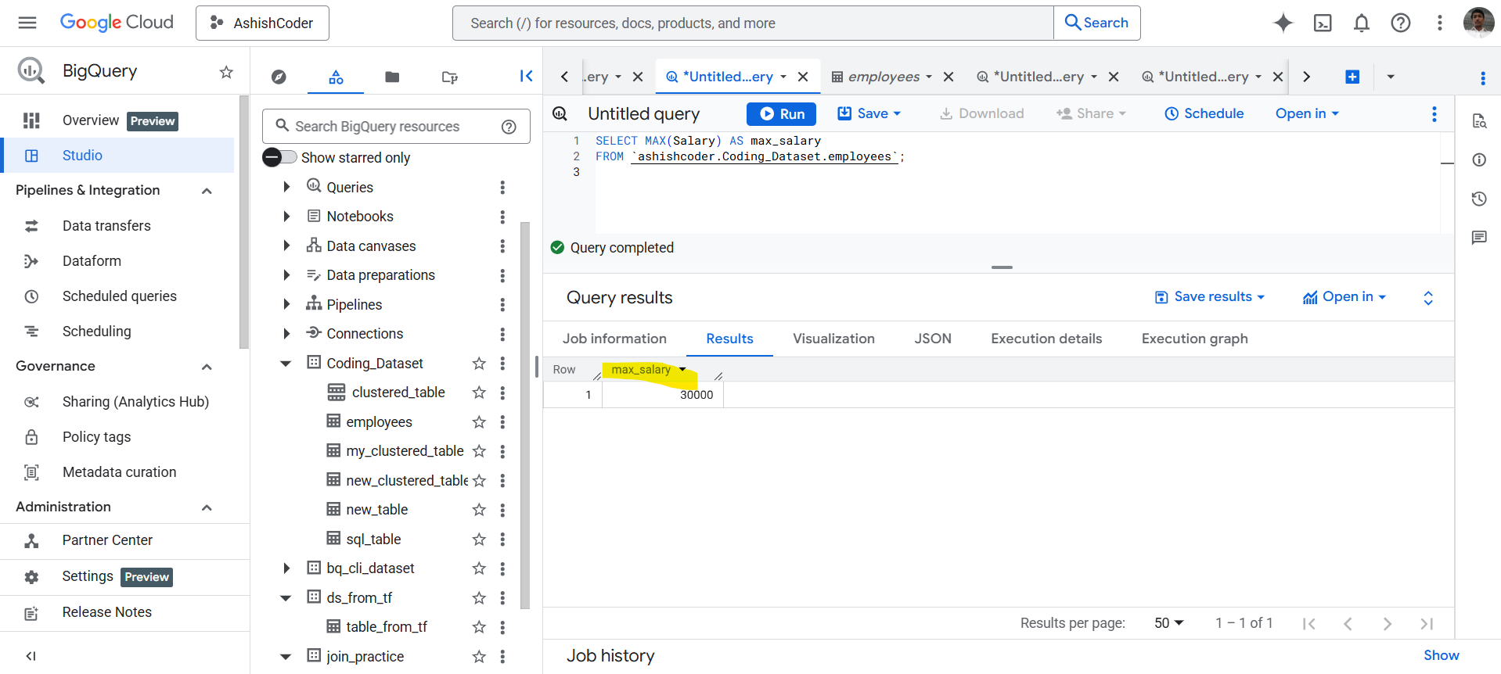Open the Save dropdown in query toolbar
This screenshot has width=1501, height=674.
[x=869, y=113]
